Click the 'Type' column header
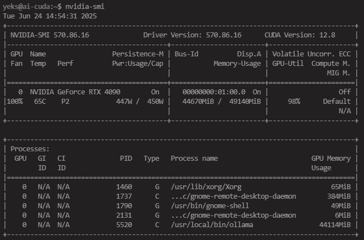Image resolution: width=364 pixels, height=240 pixels. click(151, 159)
